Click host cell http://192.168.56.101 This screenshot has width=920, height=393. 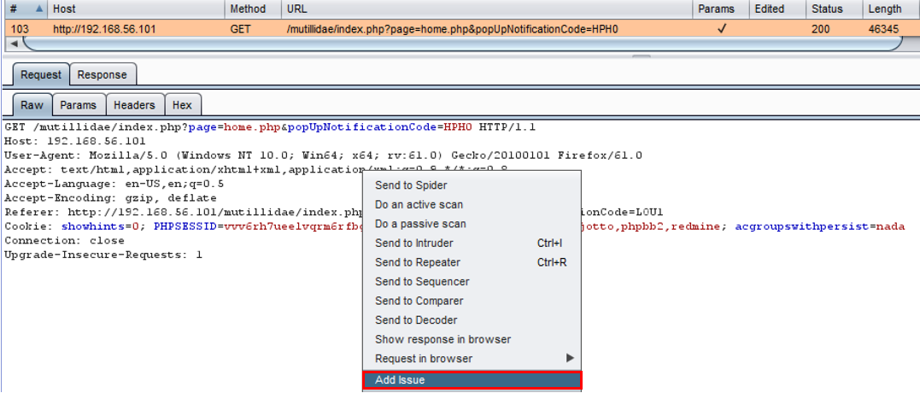point(104,29)
